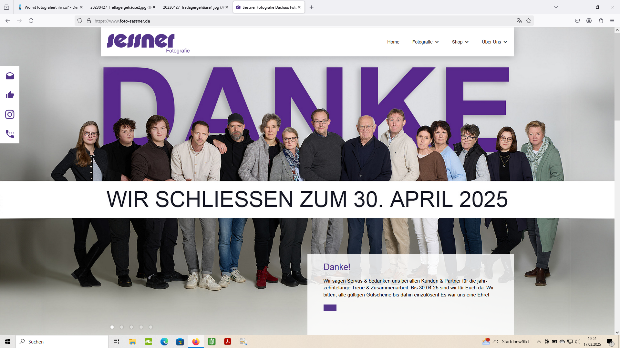This screenshot has width=620, height=348.
Task: Click the thumbs-up icon in sidebar
Action: (10, 95)
